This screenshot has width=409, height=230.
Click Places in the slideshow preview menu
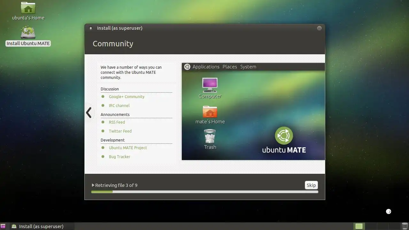[x=230, y=67]
